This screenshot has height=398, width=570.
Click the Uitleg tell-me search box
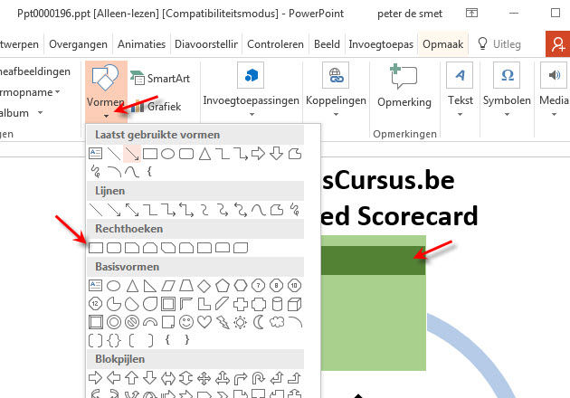(x=499, y=44)
